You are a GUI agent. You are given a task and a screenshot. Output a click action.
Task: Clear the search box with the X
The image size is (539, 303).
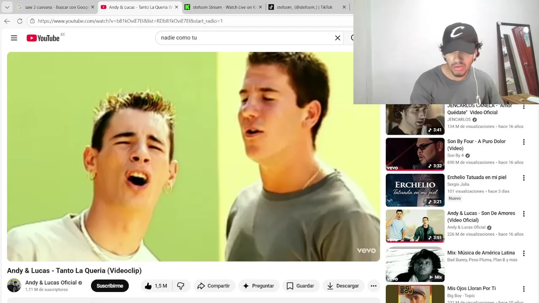click(x=337, y=38)
